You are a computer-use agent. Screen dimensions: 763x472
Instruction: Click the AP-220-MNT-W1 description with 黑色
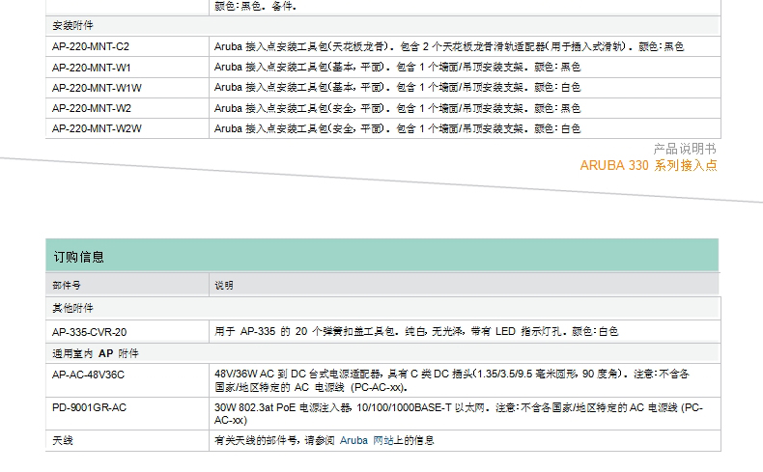(397, 67)
